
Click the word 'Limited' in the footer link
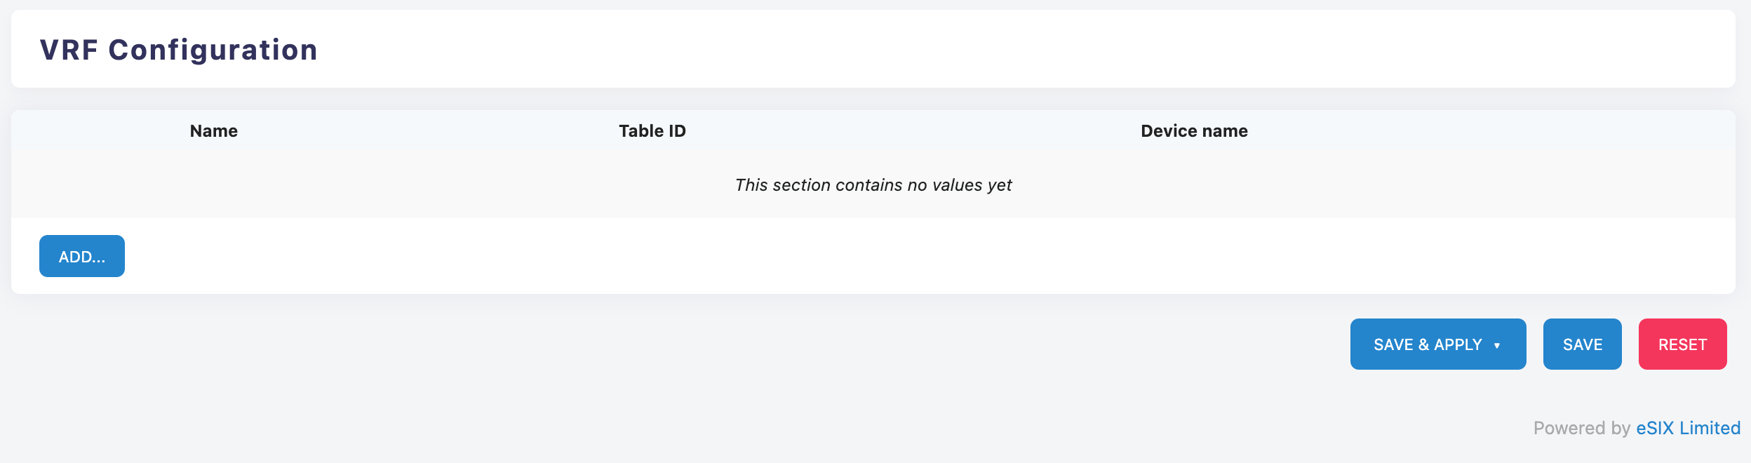(1710, 428)
